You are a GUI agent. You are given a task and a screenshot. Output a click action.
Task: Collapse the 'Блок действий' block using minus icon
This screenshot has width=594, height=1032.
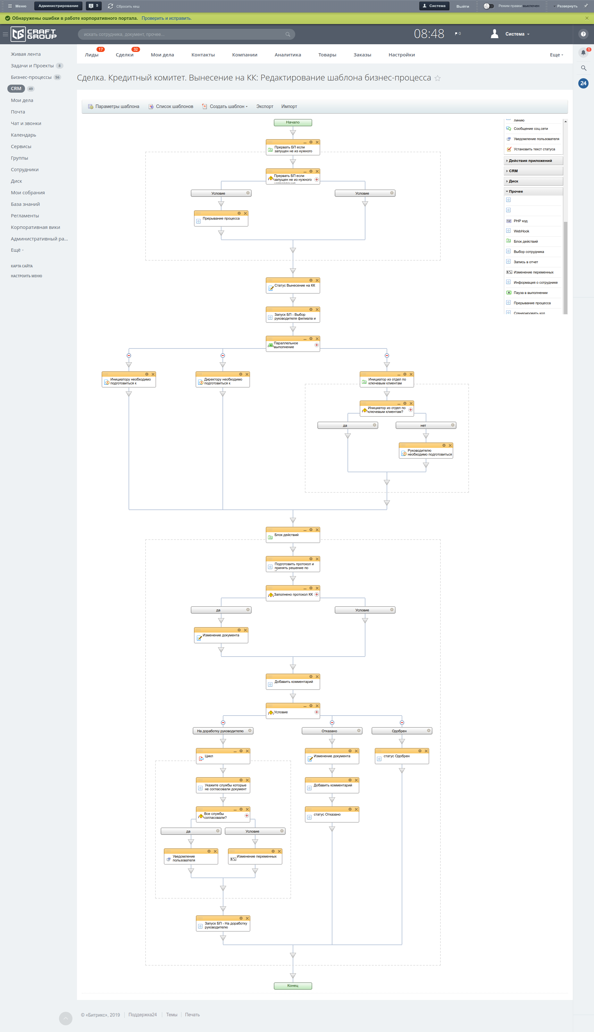coord(305,530)
